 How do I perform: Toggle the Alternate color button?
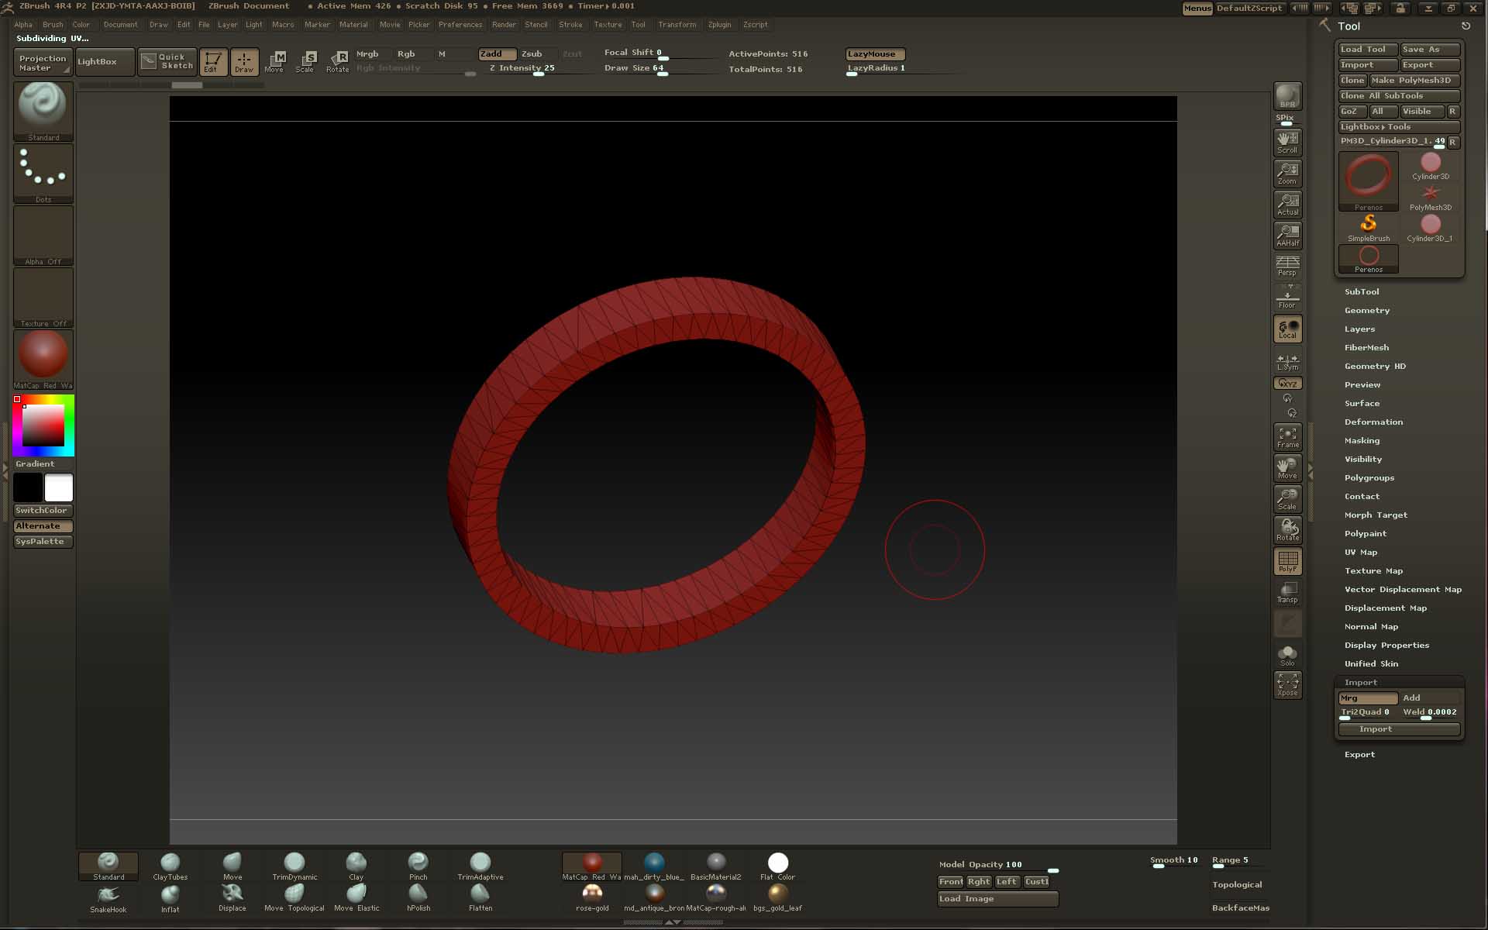click(x=43, y=525)
